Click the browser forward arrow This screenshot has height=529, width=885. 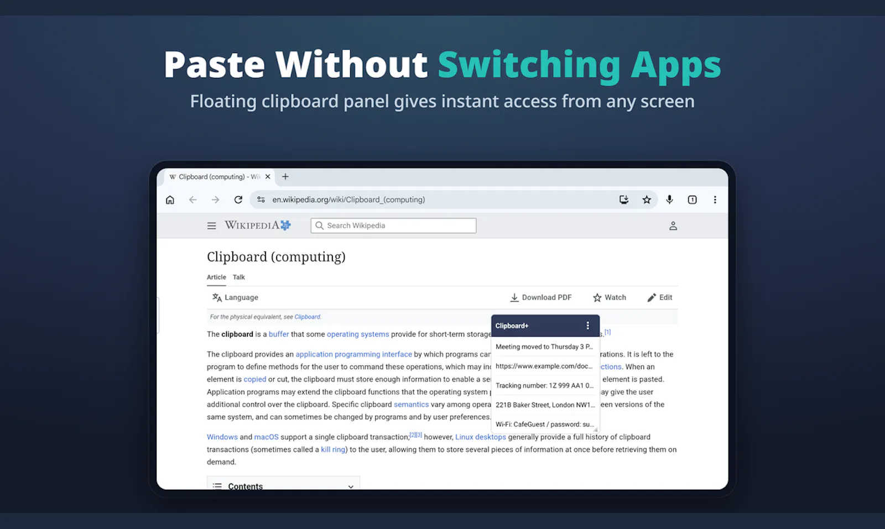[215, 200]
